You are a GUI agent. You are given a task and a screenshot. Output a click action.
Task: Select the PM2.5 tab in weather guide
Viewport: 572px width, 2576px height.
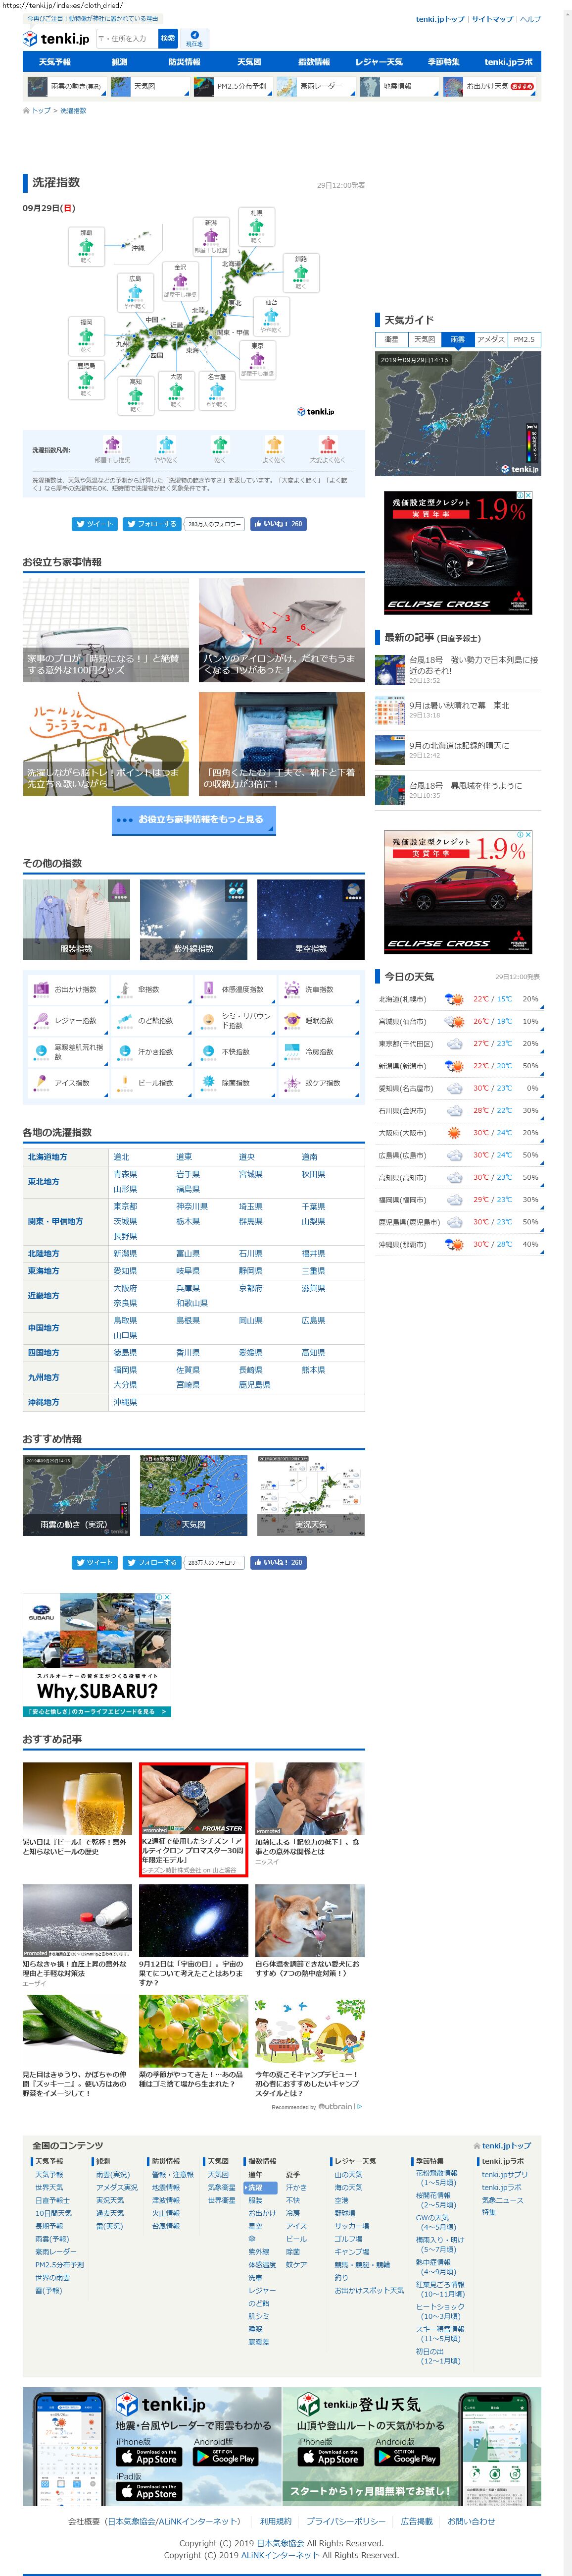[523, 339]
